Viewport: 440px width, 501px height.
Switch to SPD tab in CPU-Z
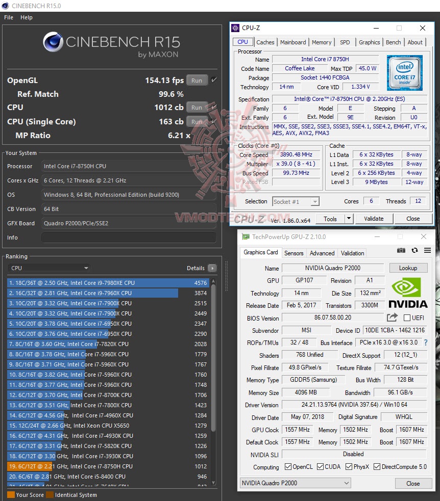pos(345,42)
